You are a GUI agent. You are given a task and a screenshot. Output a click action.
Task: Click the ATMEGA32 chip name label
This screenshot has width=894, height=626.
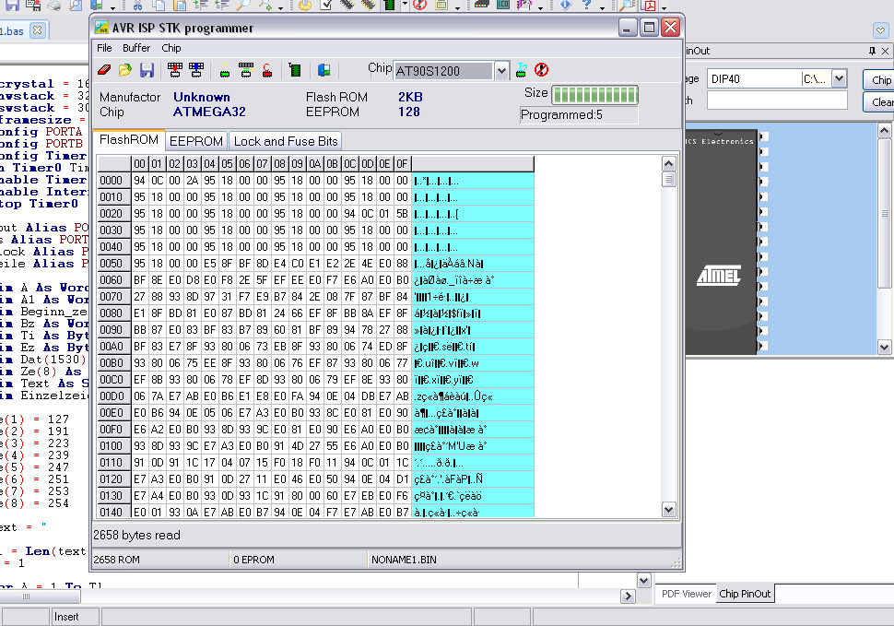(209, 112)
